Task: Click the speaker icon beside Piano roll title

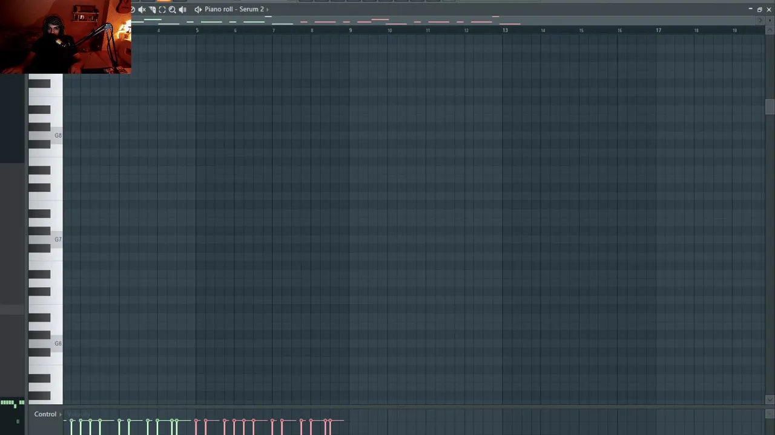Action: tap(198, 9)
